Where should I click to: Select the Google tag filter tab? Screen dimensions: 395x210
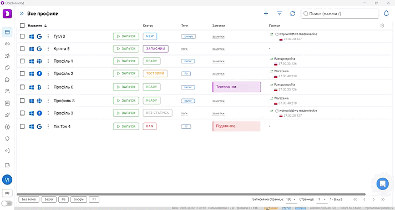pyautogui.click(x=79, y=199)
